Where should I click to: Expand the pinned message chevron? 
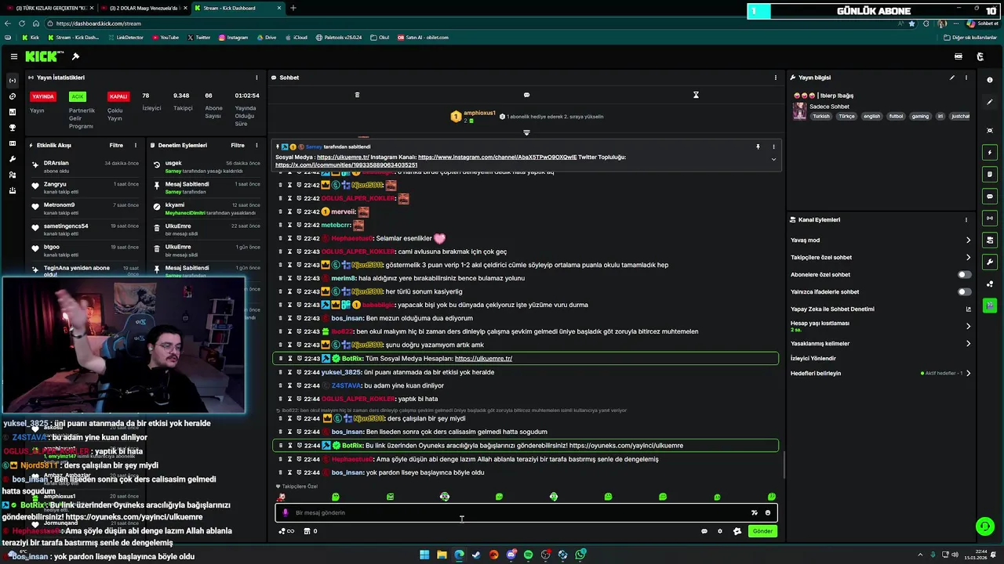point(773,159)
